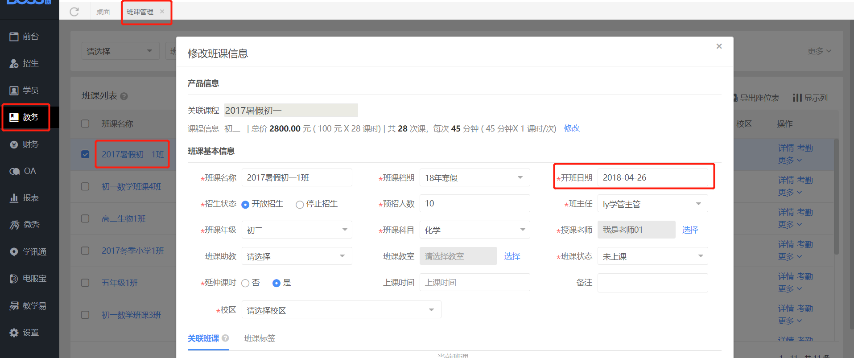The image size is (854, 358).
Task: Open the 请选择 filter dropdown behind dialog
Action: click(x=120, y=51)
